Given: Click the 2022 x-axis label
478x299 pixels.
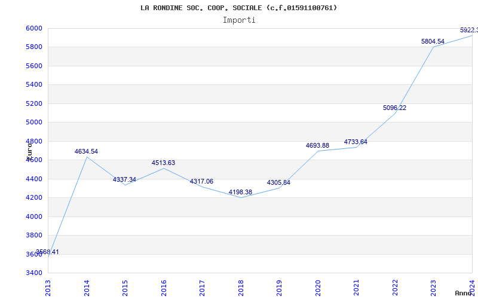Looking at the screenshot, I should tap(395, 288).
